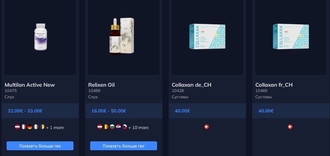
Task: Click the Croatia flag under Relixen Oil
Action: pyautogui.click(x=118, y=127)
